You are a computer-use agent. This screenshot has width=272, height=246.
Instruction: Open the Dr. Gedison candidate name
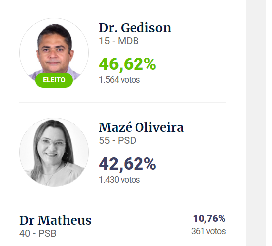click(x=135, y=28)
